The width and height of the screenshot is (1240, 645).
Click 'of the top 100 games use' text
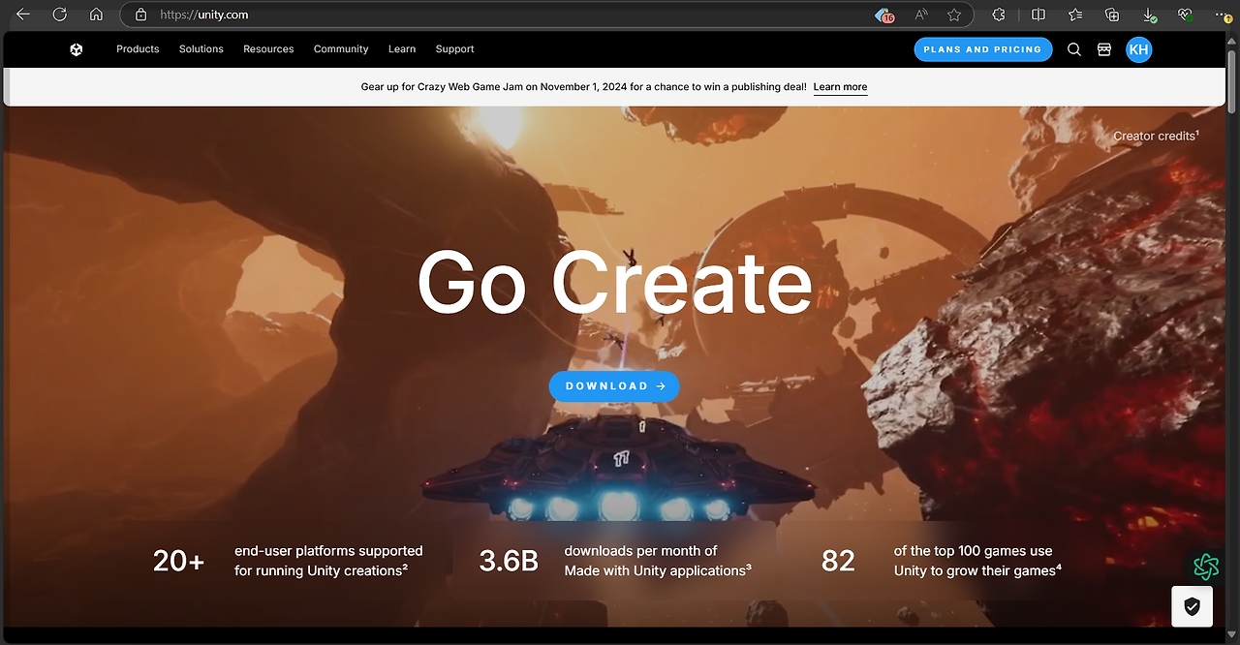click(973, 550)
